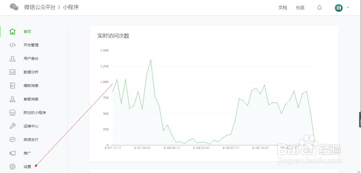Open 客服消息 menu item
361x173 pixels.
pos(31,99)
